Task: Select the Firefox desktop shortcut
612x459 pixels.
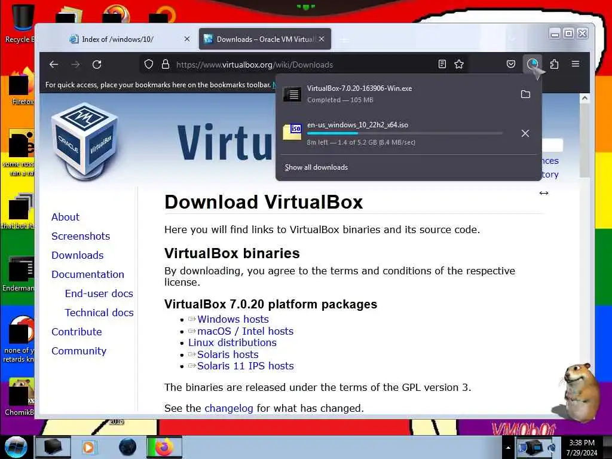Action: [x=22, y=87]
